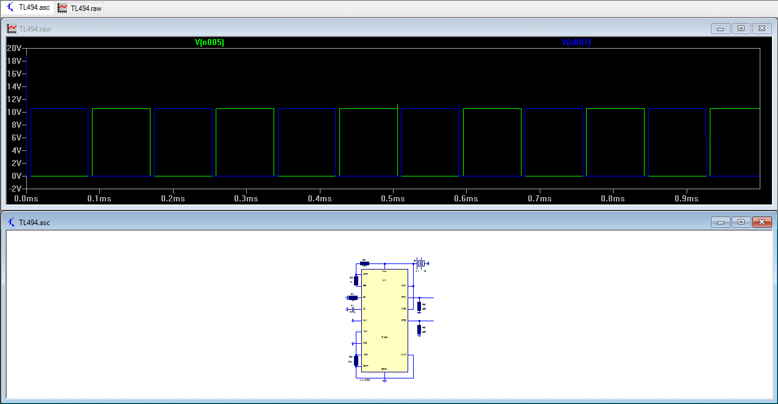This screenshot has height=404, width=778.
Task: Maximize the TL494.asc schematic window
Action: (741, 222)
